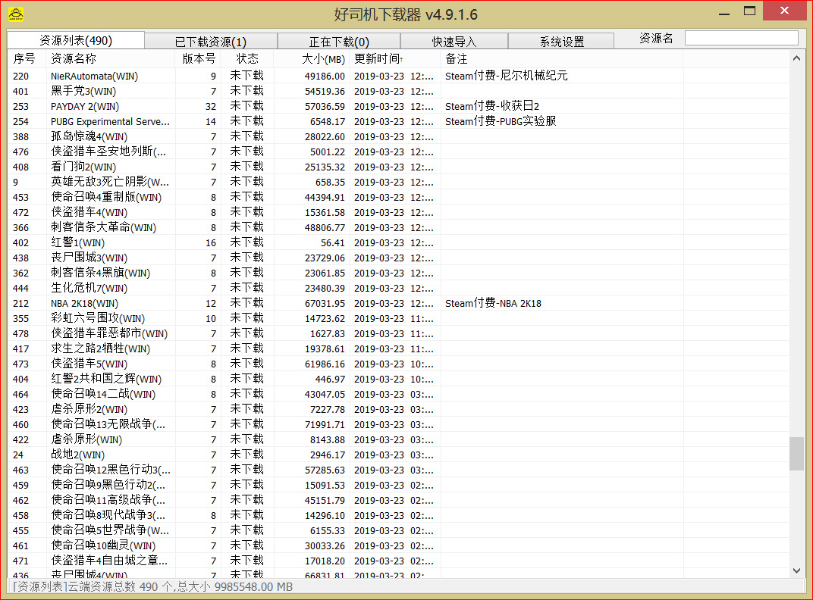Image resolution: width=813 pixels, height=600 pixels.
Task: Sort list by 序号 column header
Action: pos(27,58)
